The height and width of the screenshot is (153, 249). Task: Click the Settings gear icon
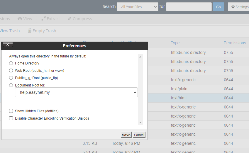[233, 7]
